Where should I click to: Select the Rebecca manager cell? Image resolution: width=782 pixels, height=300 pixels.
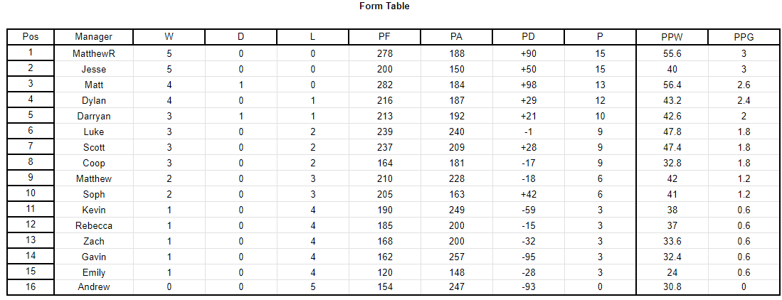click(x=94, y=226)
